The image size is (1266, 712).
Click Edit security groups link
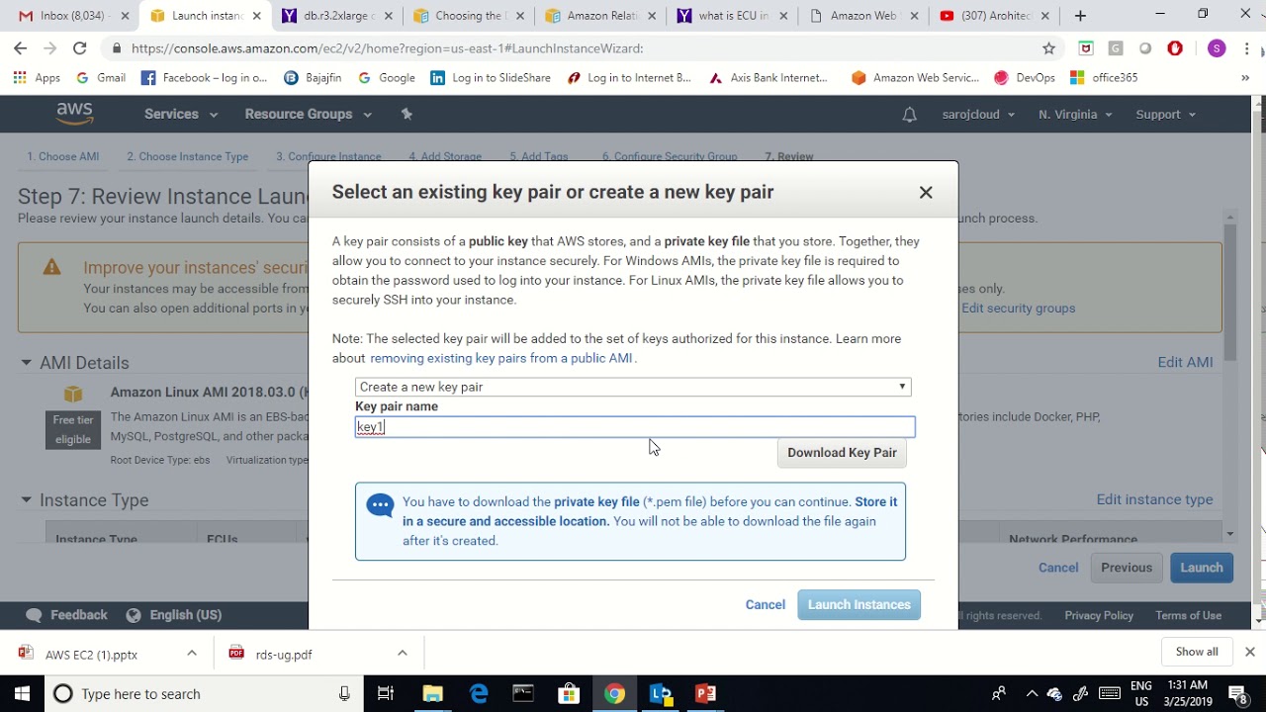1018,309
